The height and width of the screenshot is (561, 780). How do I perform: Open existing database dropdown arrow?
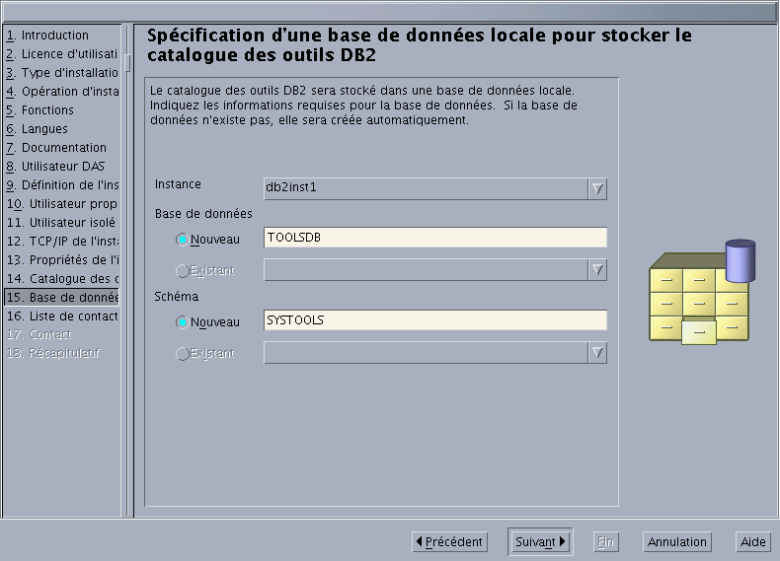[x=597, y=270]
